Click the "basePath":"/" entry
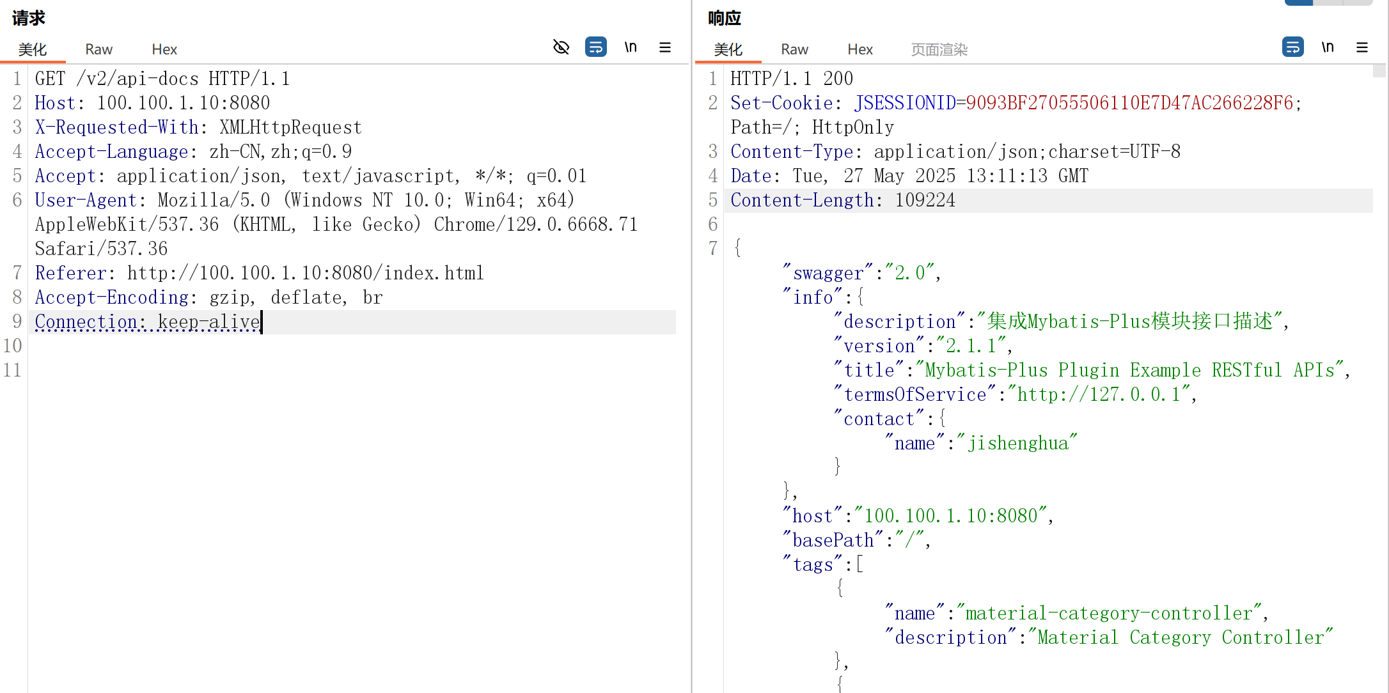 tap(856, 540)
